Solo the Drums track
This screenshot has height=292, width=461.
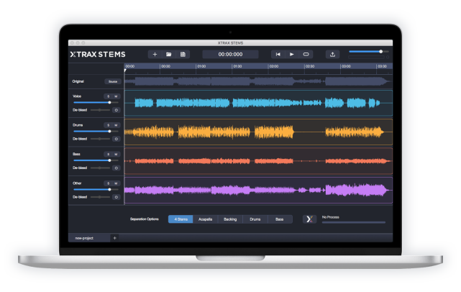(x=108, y=125)
